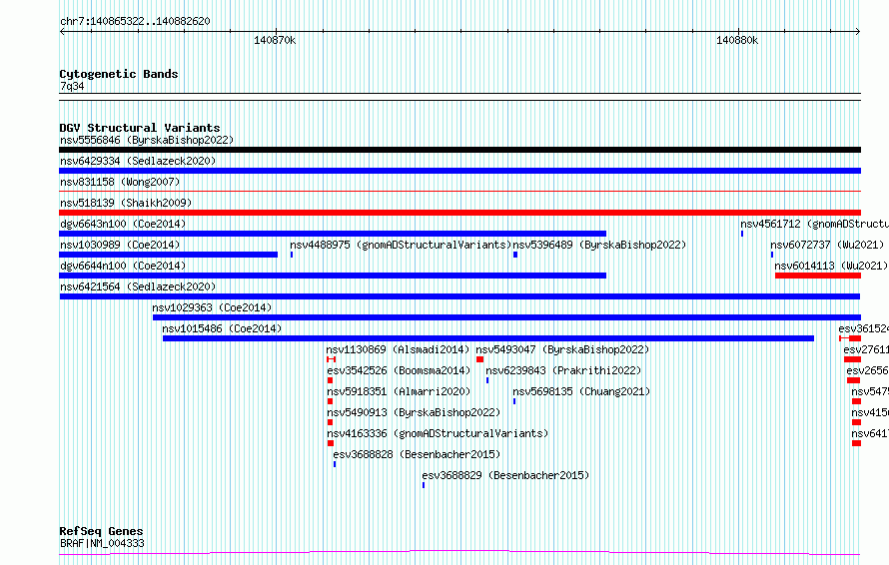Click the esv3688828 (Besenbacher2015) label
This screenshot has height=565, width=889.
(x=417, y=454)
